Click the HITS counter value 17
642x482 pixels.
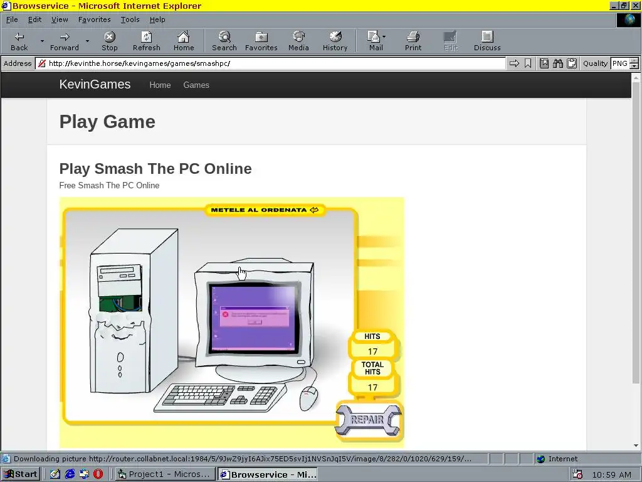point(372,351)
